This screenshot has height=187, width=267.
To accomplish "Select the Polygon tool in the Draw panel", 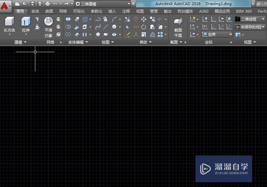I will click(98, 34).
